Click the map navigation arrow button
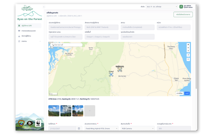Viewport: 214px width, 136px height. tap(188, 55)
